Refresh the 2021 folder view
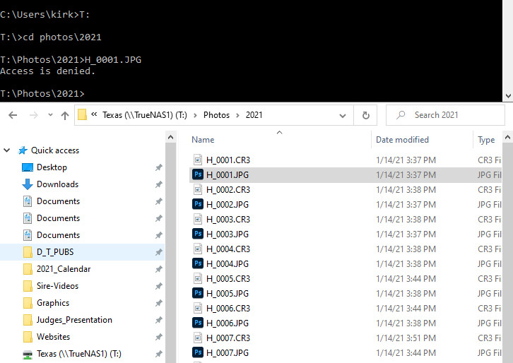Image resolution: width=513 pixels, height=363 pixels. coord(366,115)
